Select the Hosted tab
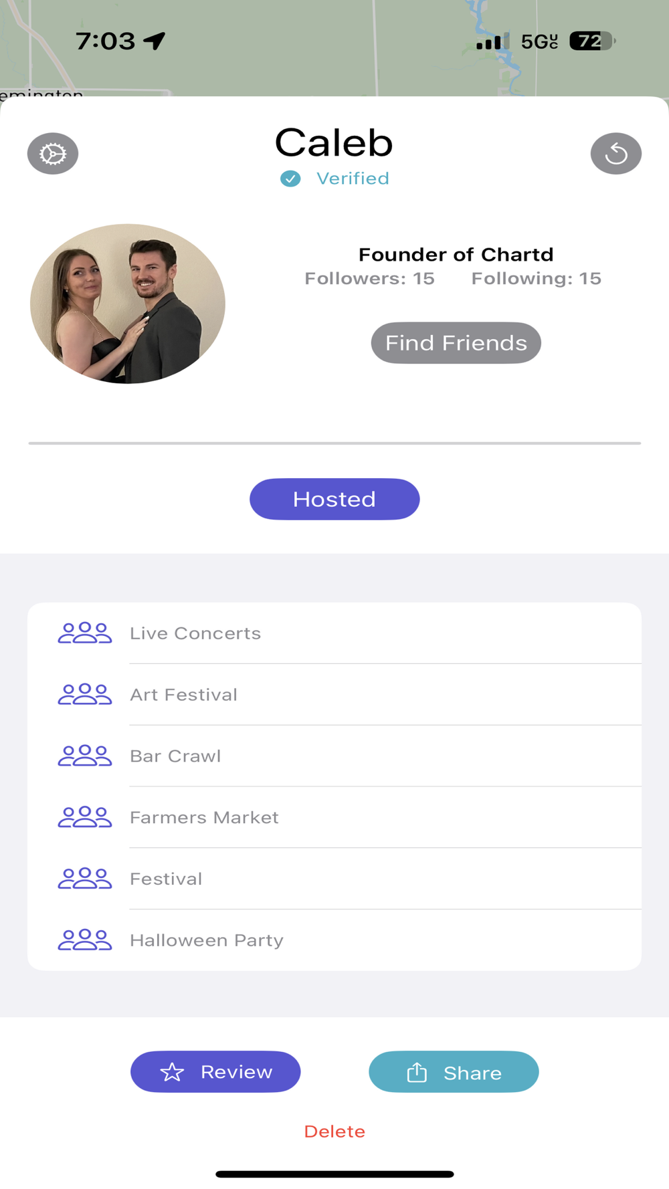This screenshot has width=669, height=1189. click(x=334, y=499)
